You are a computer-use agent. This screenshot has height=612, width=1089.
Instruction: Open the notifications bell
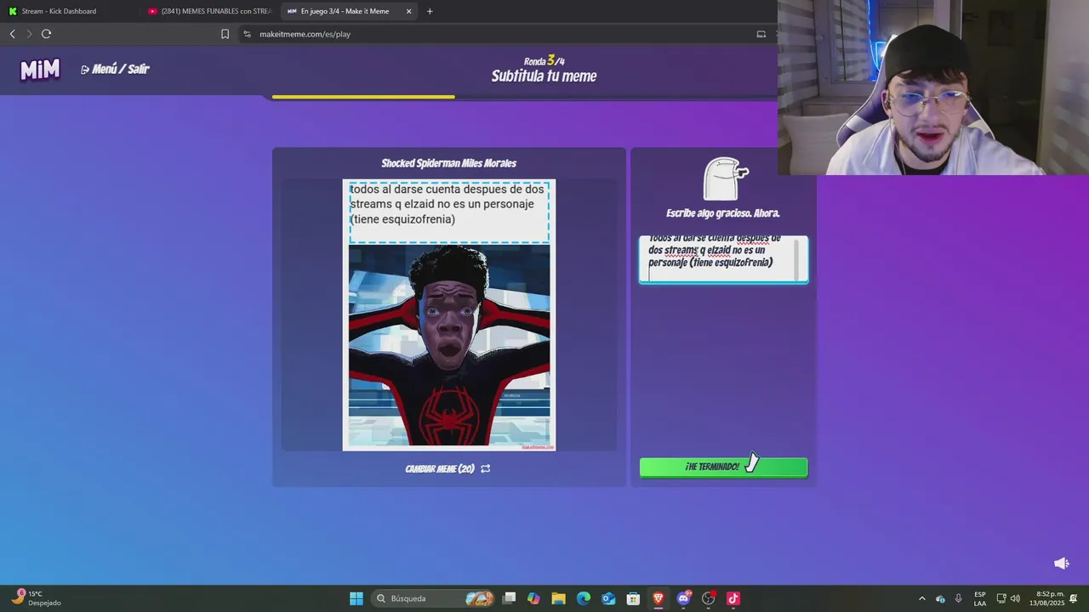coord(1074,598)
